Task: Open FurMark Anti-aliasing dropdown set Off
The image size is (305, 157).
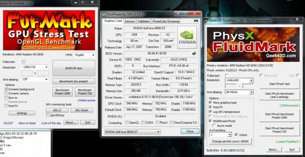Action: click(x=35, y=79)
